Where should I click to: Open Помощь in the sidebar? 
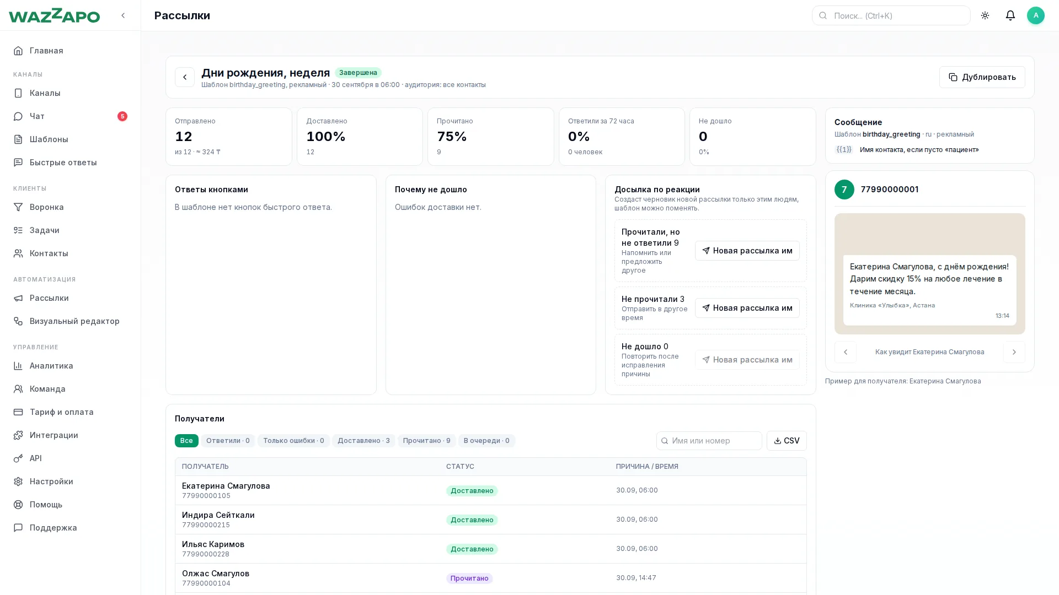pos(70,505)
